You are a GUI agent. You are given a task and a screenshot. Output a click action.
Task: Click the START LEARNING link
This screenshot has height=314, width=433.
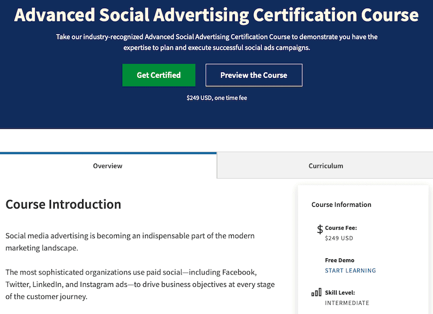(350, 270)
